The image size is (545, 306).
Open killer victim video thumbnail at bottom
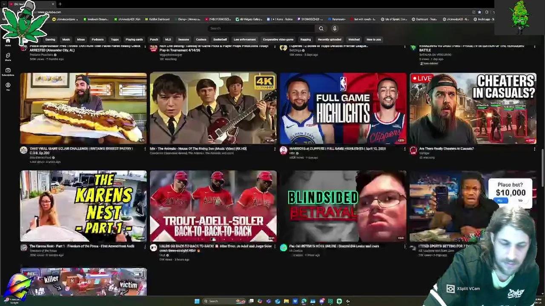pos(83,282)
